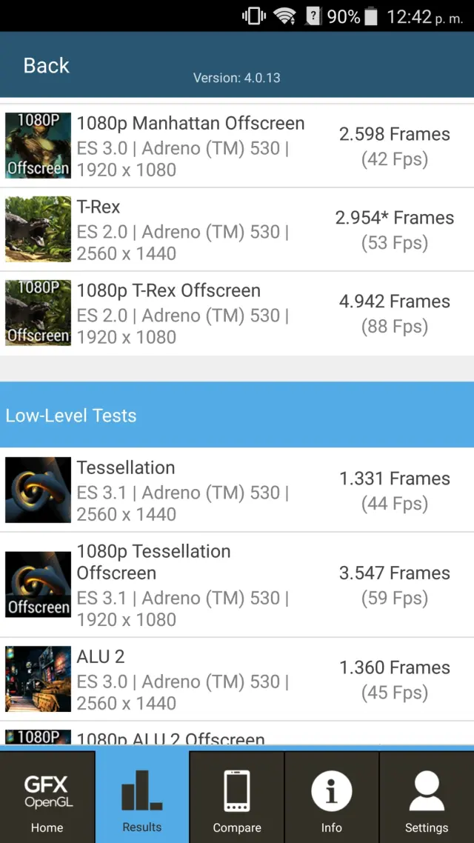This screenshot has width=474, height=843.
Task: Tap the Wi-Fi status bar icon
Action: (x=285, y=16)
